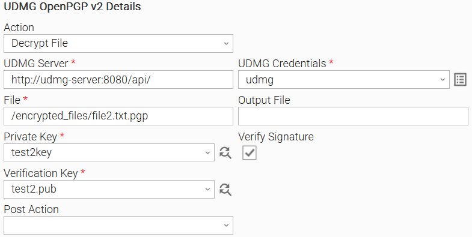Viewport: 472px width, 237px height.
Task: Open the Action dropdown showing Decrypt File
Action: [x=118, y=43]
